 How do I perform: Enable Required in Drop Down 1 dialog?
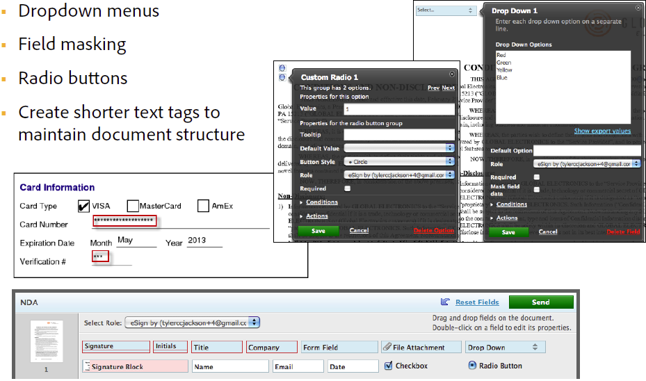point(536,177)
